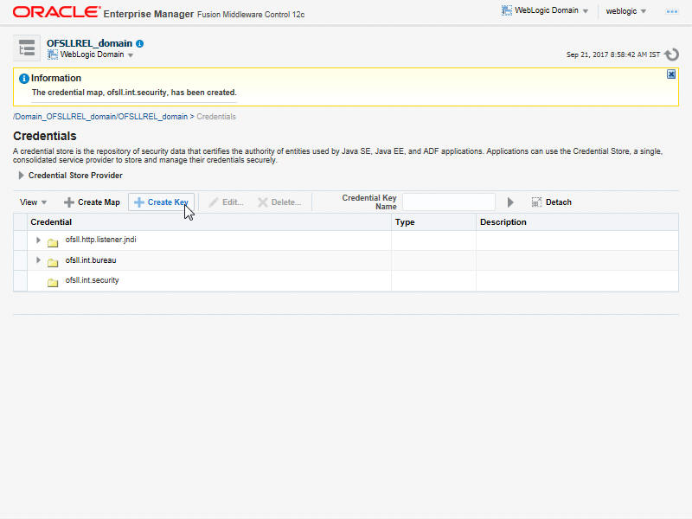The width and height of the screenshot is (692, 519).
Task: Click the OFSLLREL_domain title link
Action: click(x=90, y=43)
